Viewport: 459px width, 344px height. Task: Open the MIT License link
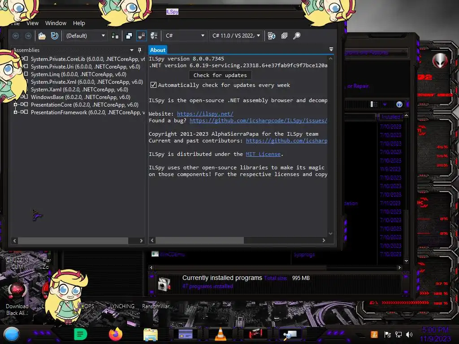coord(263,154)
